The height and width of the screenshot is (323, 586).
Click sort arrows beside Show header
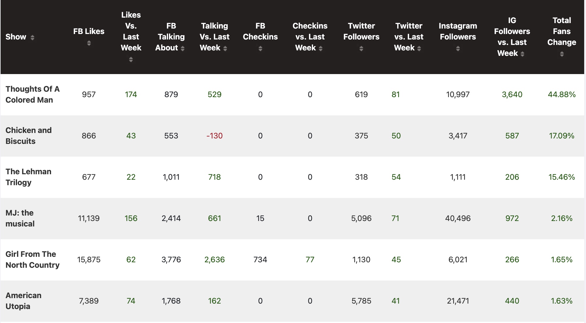(32, 37)
